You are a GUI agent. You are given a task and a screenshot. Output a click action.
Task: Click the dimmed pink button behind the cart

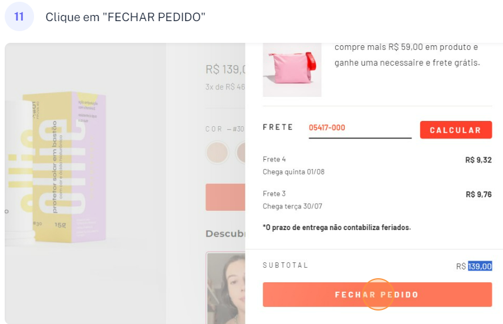tap(225, 197)
